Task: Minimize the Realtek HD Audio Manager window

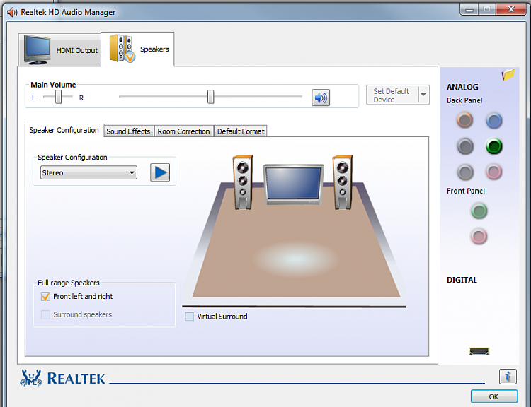Action: click(x=469, y=9)
